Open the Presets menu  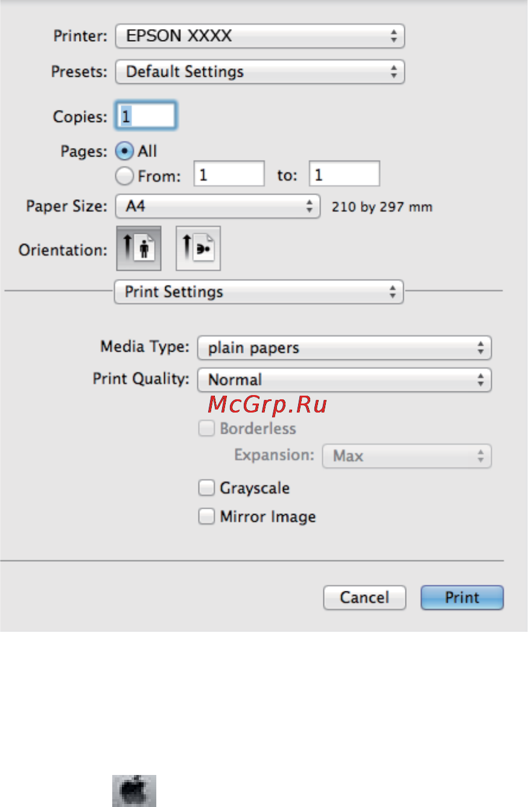coord(259,71)
